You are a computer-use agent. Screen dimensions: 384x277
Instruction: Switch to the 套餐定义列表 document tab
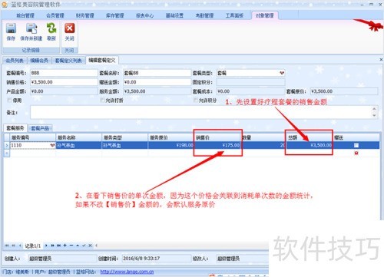[x=68, y=61]
